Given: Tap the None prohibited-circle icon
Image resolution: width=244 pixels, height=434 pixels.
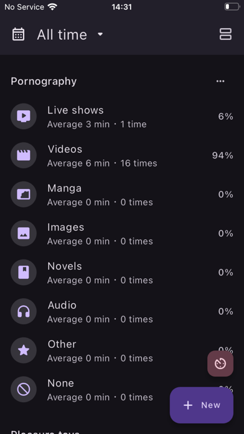Looking at the screenshot, I should coord(24,390).
